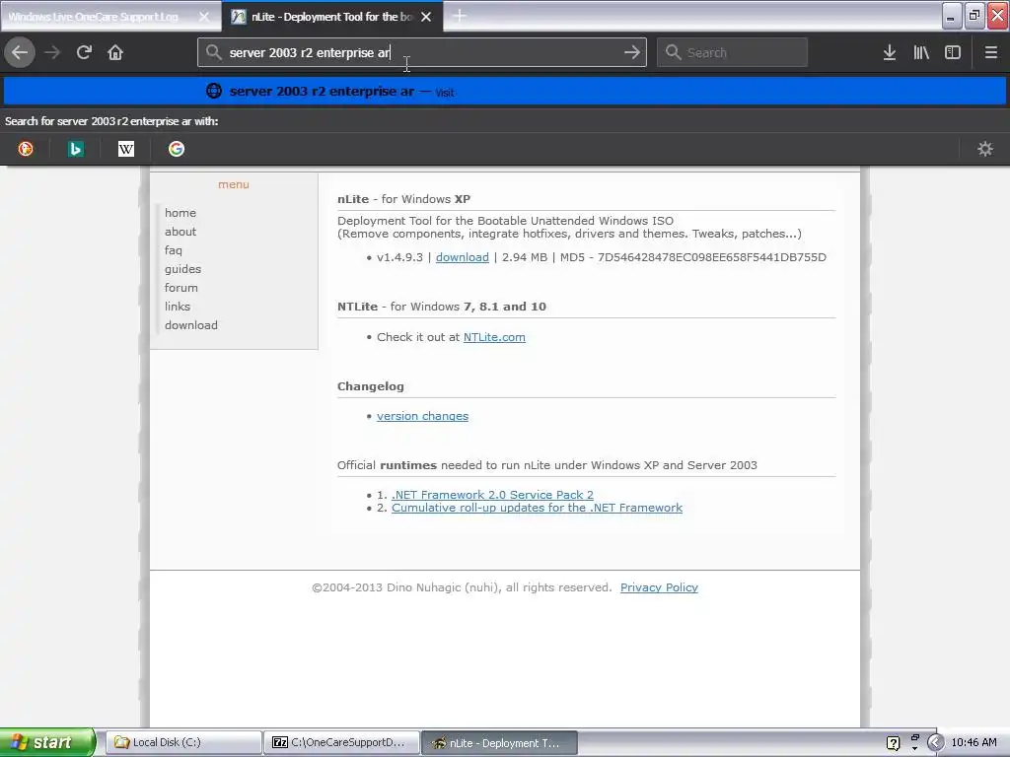Open the faq menu item
Image resolution: width=1010 pixels, height=757 pixels.
174,250
